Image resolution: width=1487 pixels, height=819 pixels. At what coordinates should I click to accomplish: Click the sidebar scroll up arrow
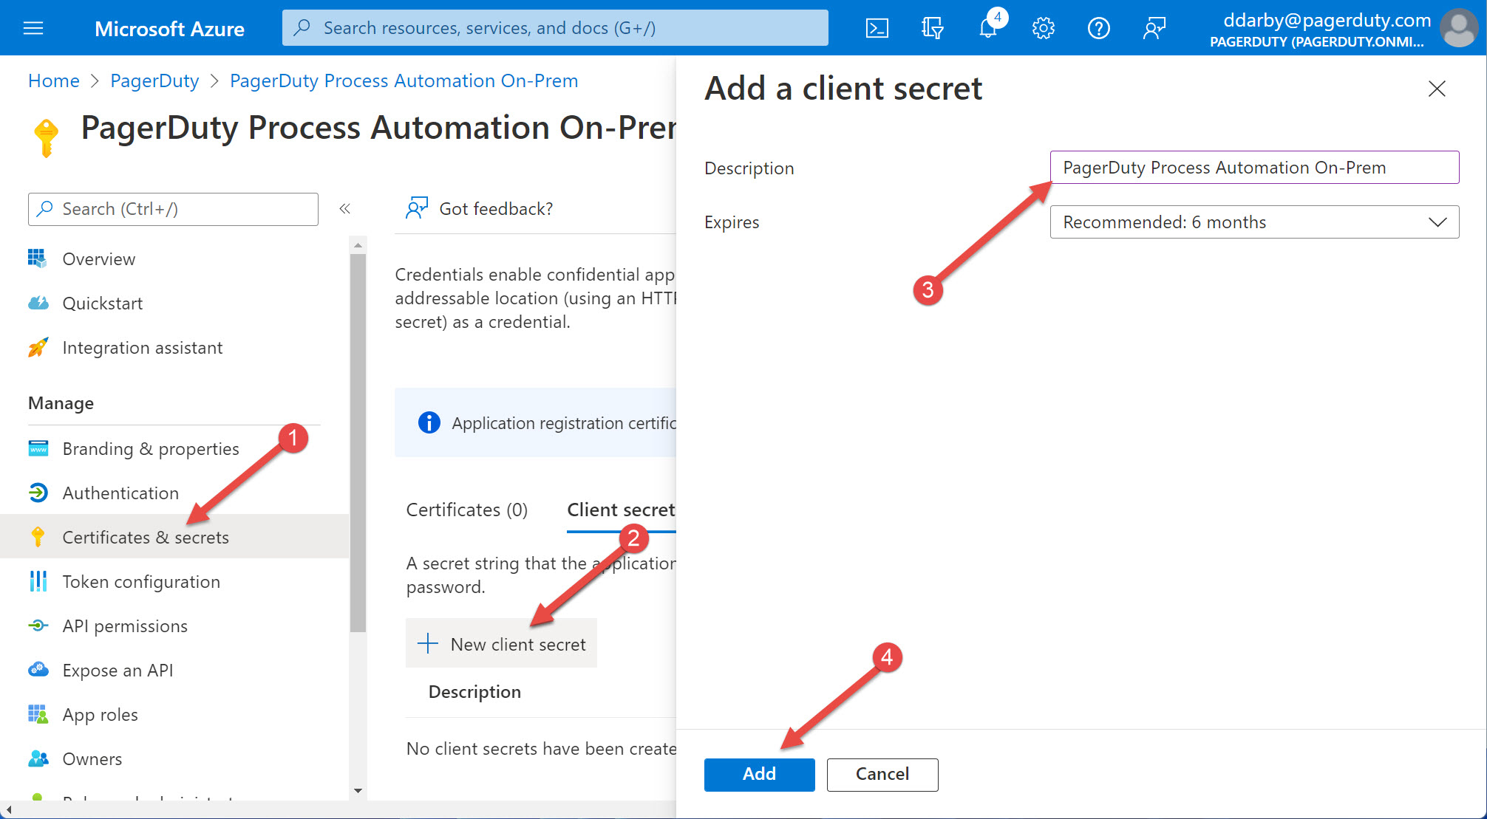pos(358,244)
